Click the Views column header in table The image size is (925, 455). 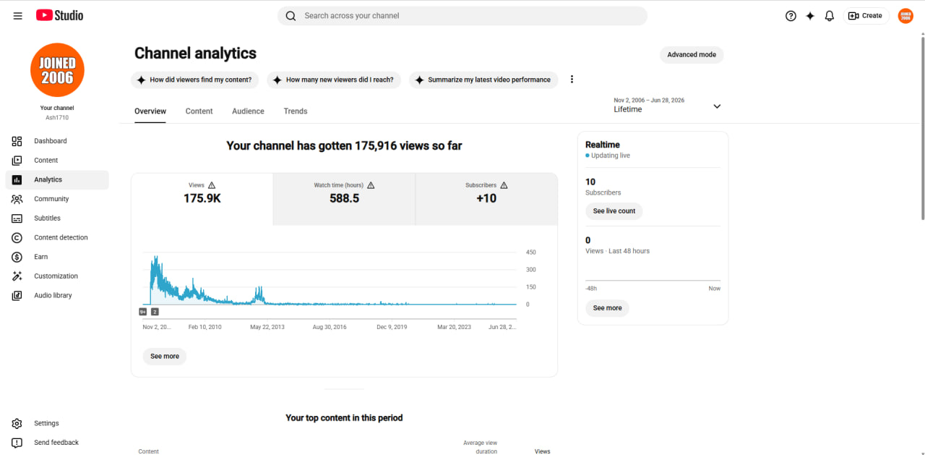click(542, 451)
